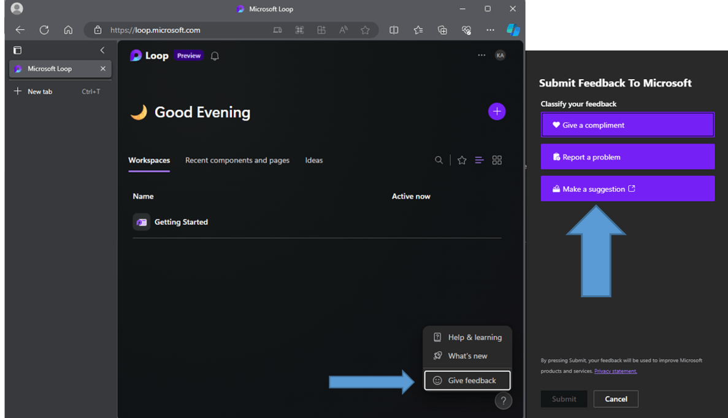Filter by favorites star icon
728x418 pixels.
pos(462,160)
